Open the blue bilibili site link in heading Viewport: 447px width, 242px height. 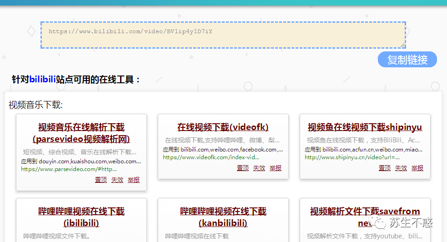pos(42,79)
